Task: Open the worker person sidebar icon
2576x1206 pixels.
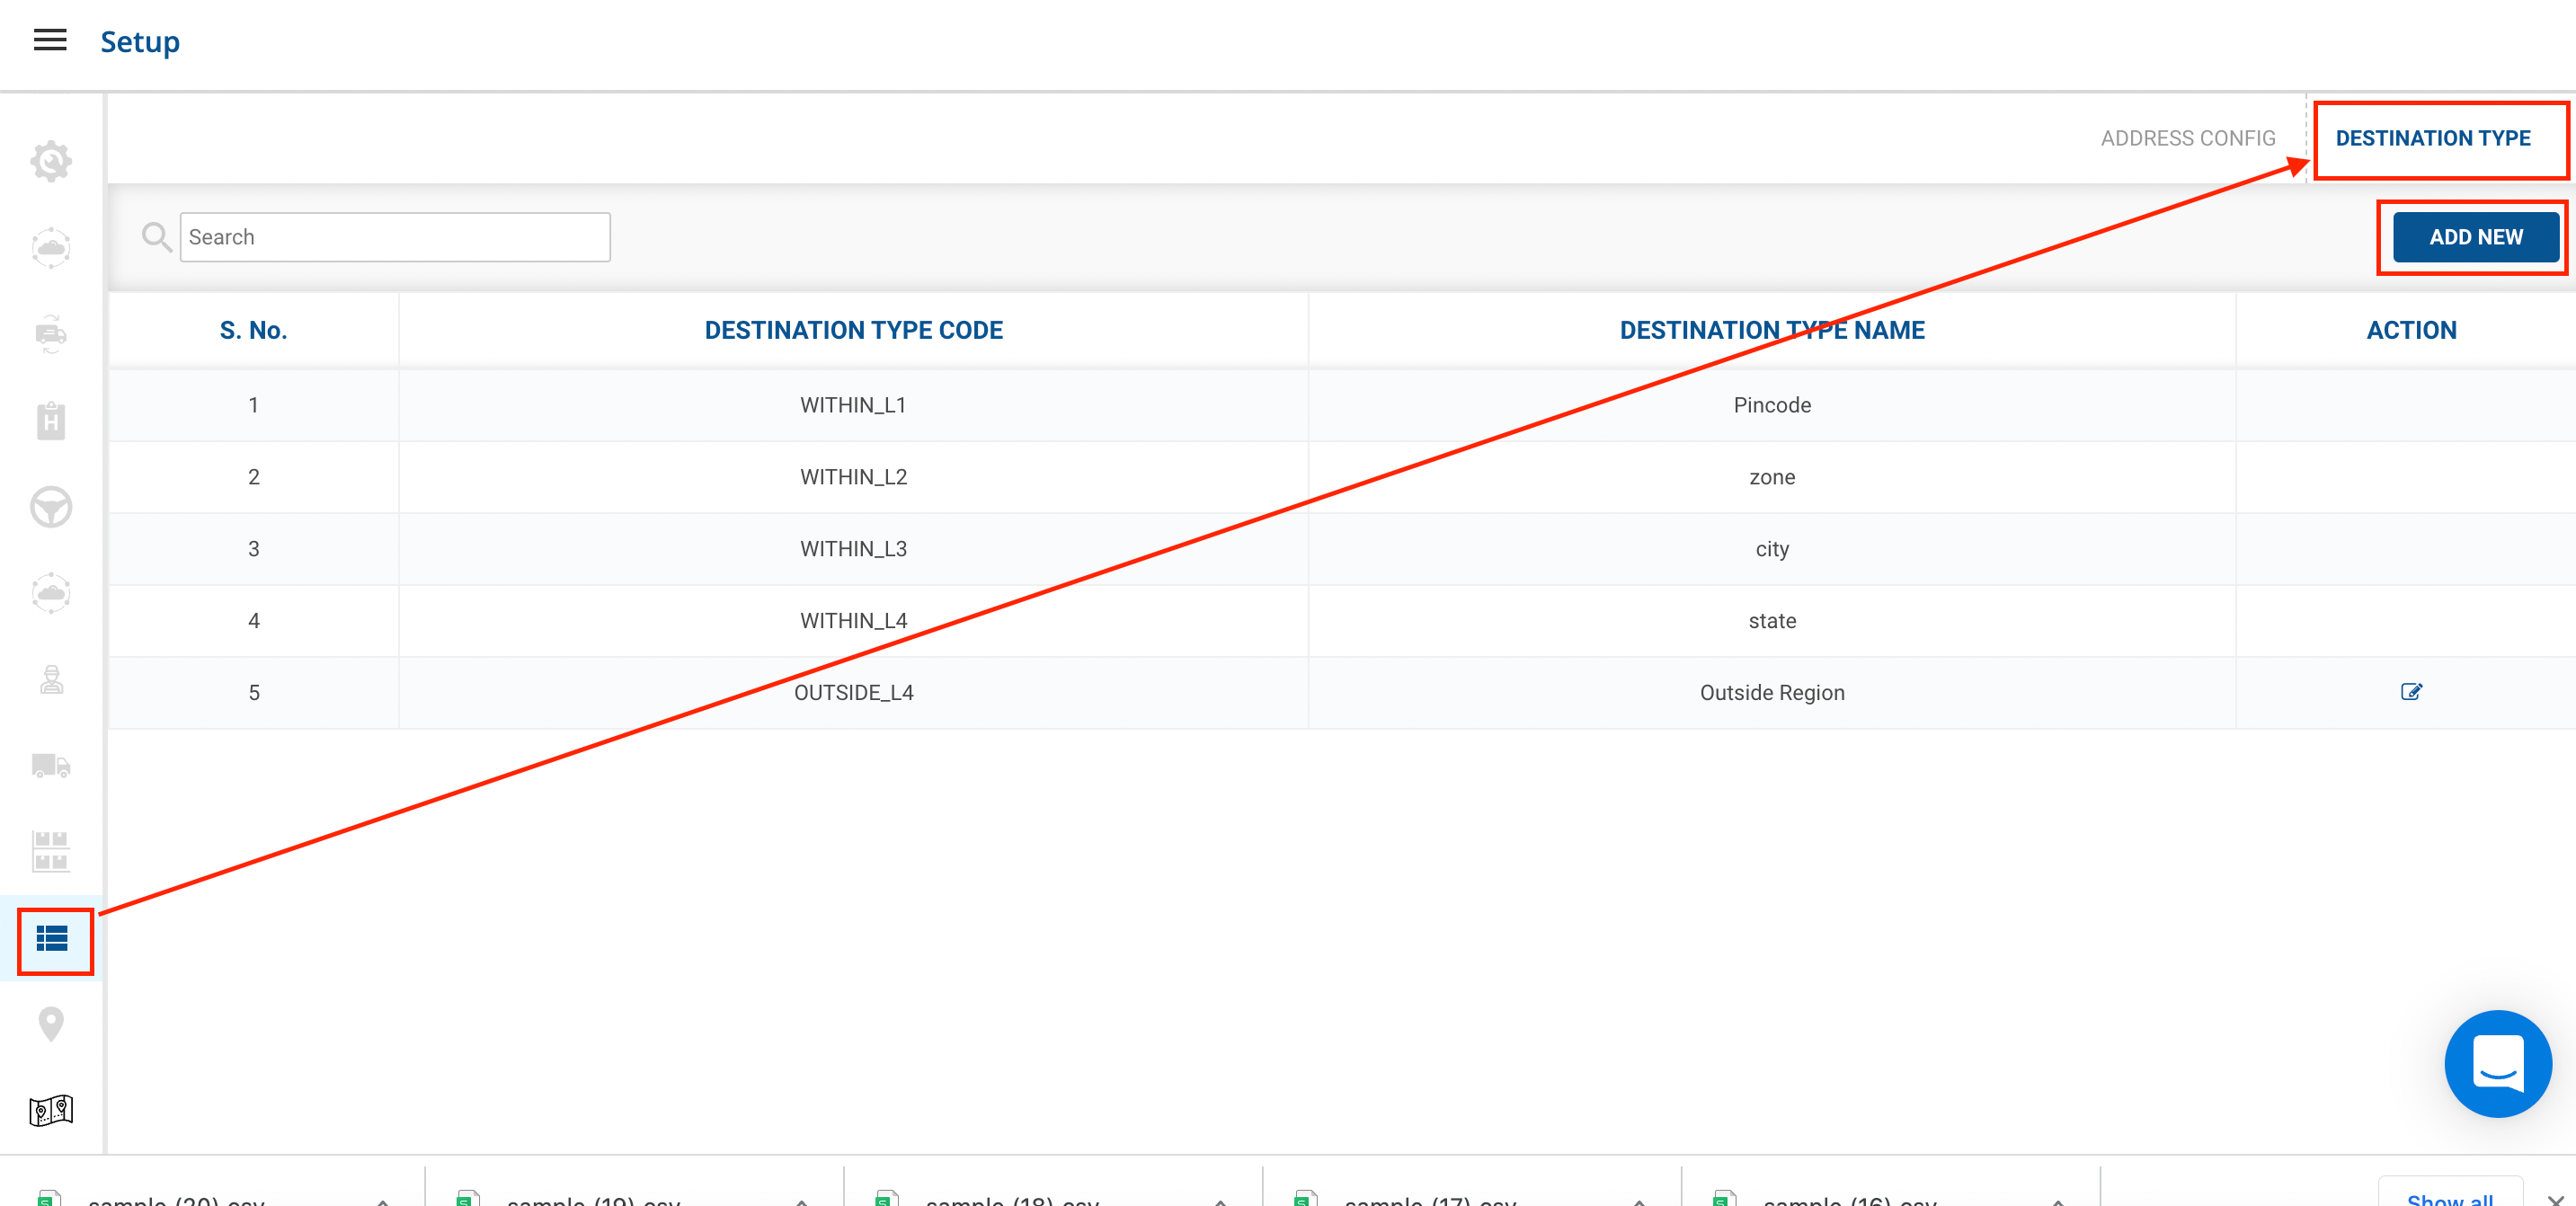Action: pos(51,680)
